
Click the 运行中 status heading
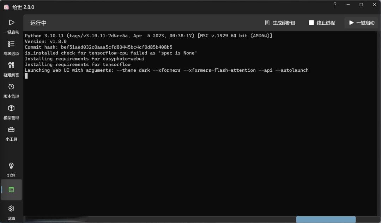coord(38,23)
